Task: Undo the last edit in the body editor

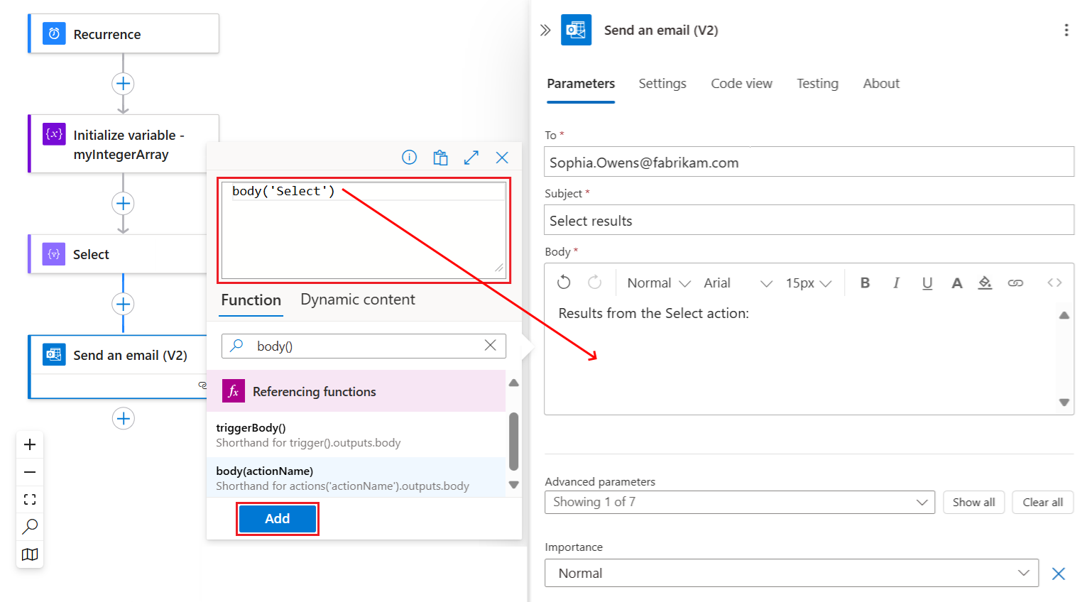Action: (x=563, y=282)
